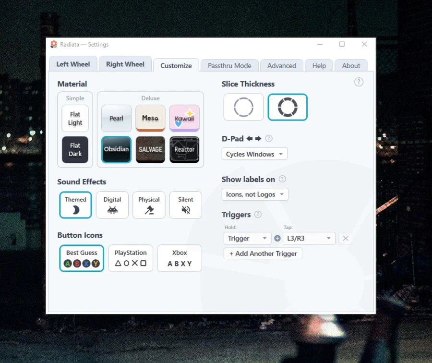Go to the Advanced tab
The height and width of the screenshot is (363, 432).
[x=282, y=66]
